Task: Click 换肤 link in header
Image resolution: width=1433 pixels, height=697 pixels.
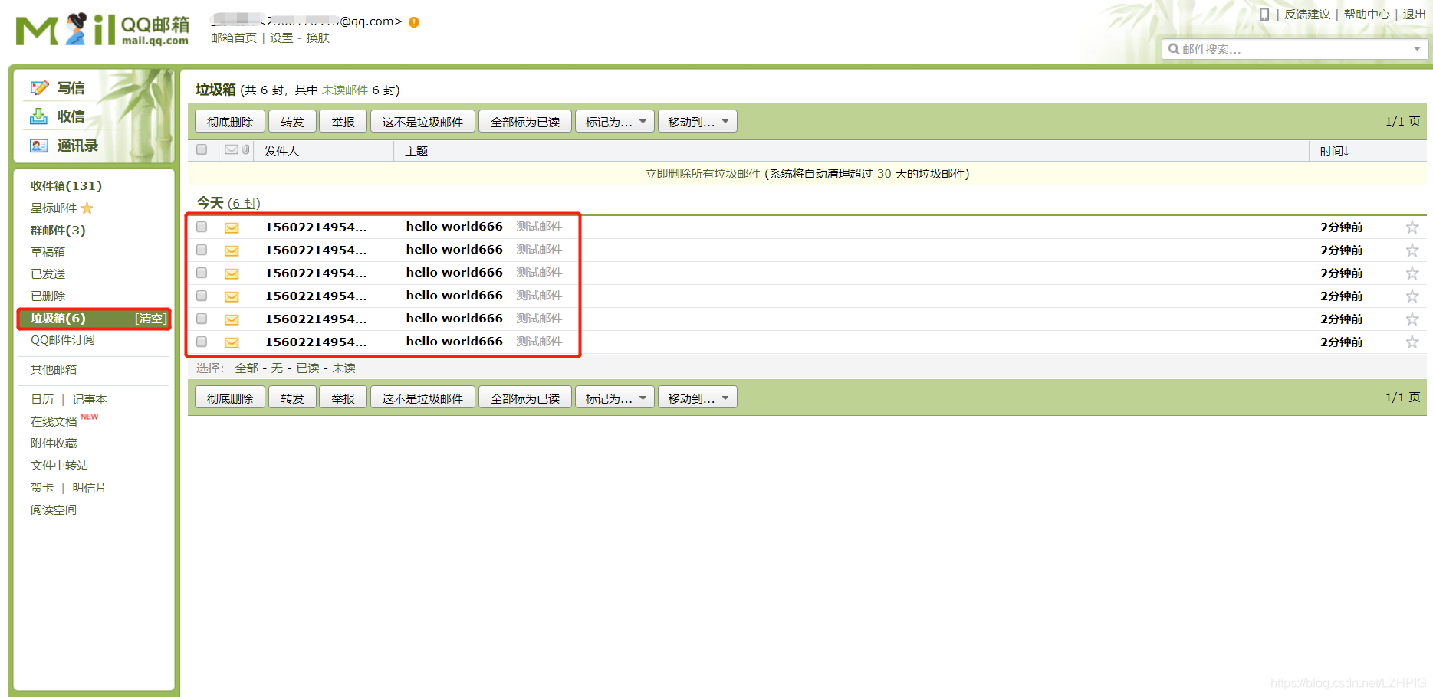Action: [x=317, y=38]
